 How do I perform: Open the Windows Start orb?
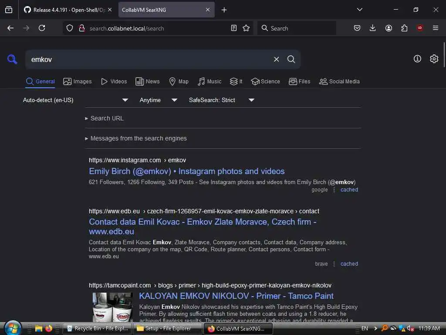[13, 328]
